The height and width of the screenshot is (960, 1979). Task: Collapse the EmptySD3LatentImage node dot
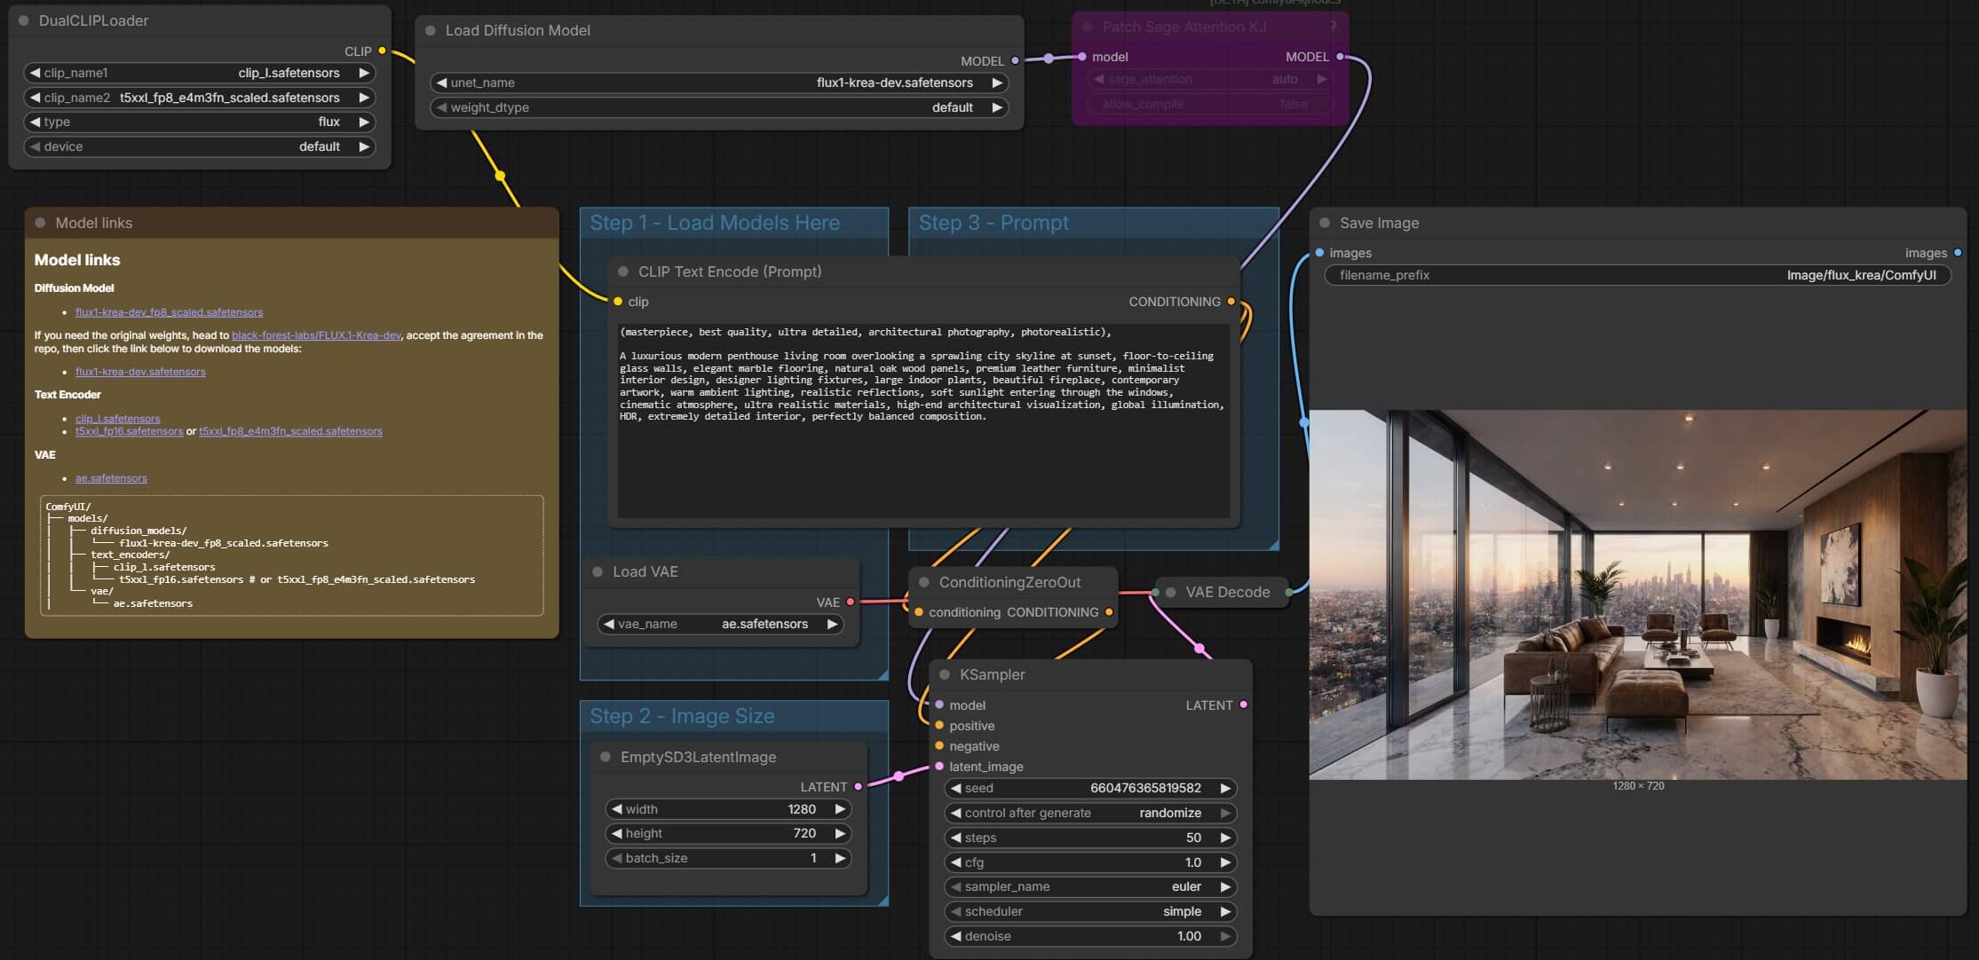coord(606,757)
